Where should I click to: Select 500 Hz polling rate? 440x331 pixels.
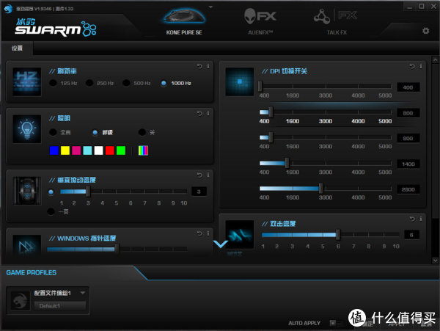point(126,83)
